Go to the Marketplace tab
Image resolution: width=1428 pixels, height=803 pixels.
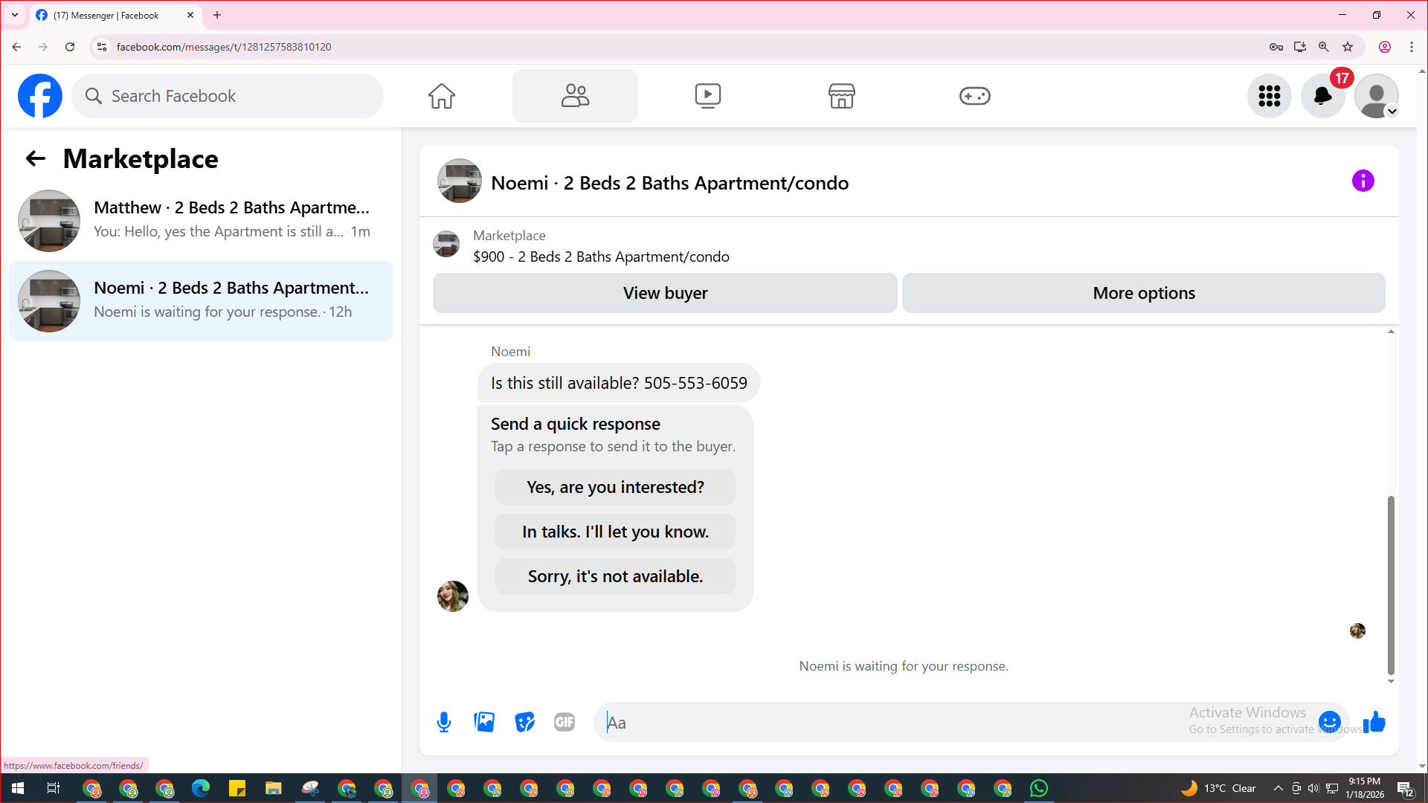pos(841,96)
